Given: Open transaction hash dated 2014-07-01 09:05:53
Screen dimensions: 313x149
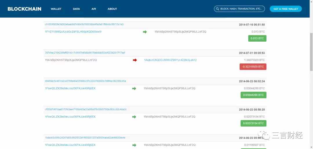Looking at the screenshot, I should 85,53.
